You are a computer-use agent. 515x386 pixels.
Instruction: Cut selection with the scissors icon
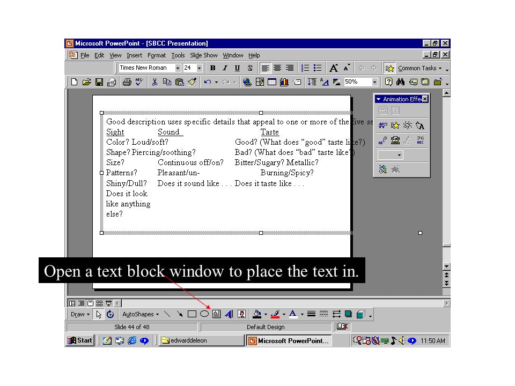154,81
